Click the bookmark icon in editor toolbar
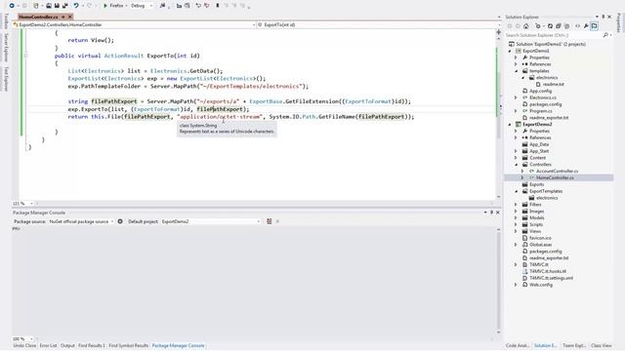 pos(218,6)
